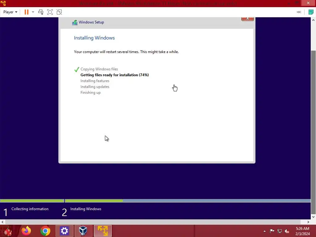
Task: Click the restart notice text
Action: point(126,52)
